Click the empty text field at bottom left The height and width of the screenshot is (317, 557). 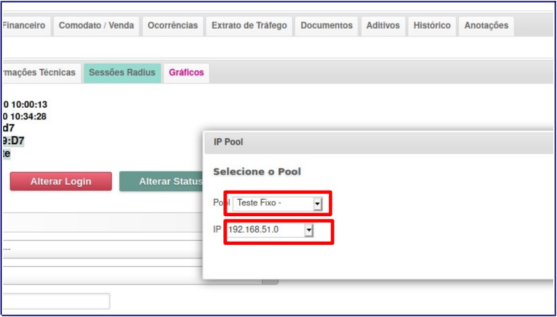(x=56, y=301)
